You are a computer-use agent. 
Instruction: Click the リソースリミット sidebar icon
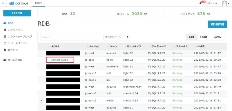point(5,43)
